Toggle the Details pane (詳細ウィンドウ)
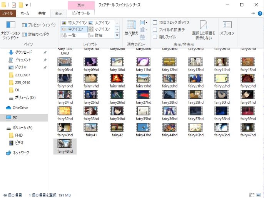This screenshot has height=198, width=264. point(35,35)
